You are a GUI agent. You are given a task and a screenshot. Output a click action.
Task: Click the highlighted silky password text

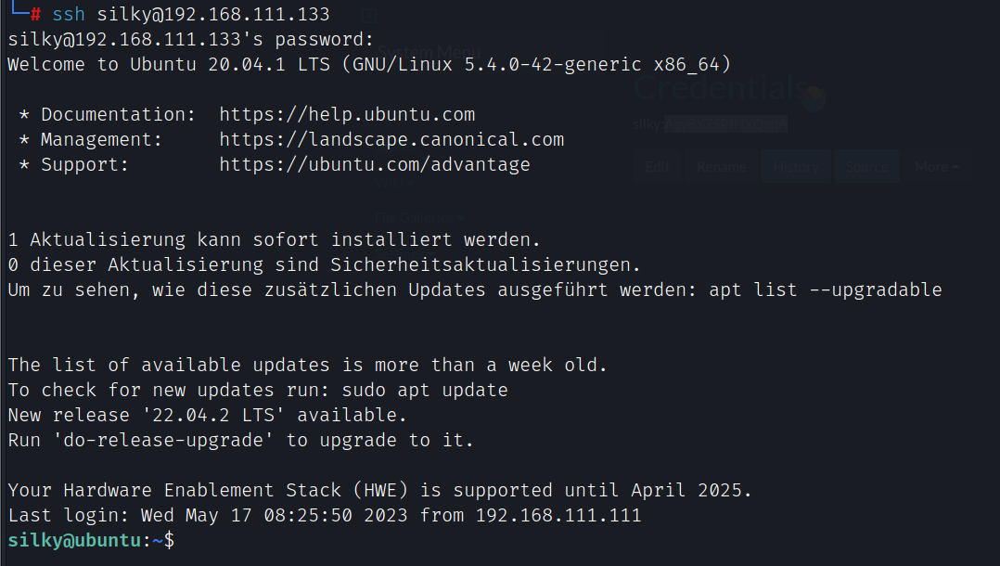pyautogui.click(x=725, y=124)
